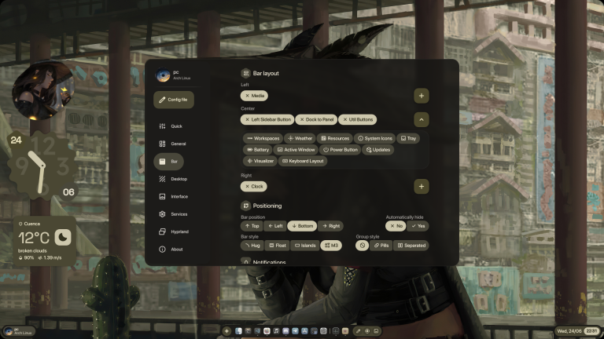604x339 pixels.
Task: Select the Pills group style
Action: click(381, 245)
